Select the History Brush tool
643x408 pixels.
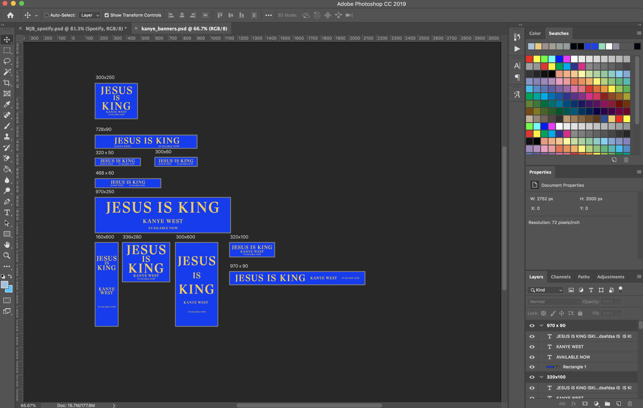7,148
